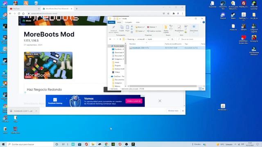
Task: Click the Chrome home button
Action: [x=23, y=13]
